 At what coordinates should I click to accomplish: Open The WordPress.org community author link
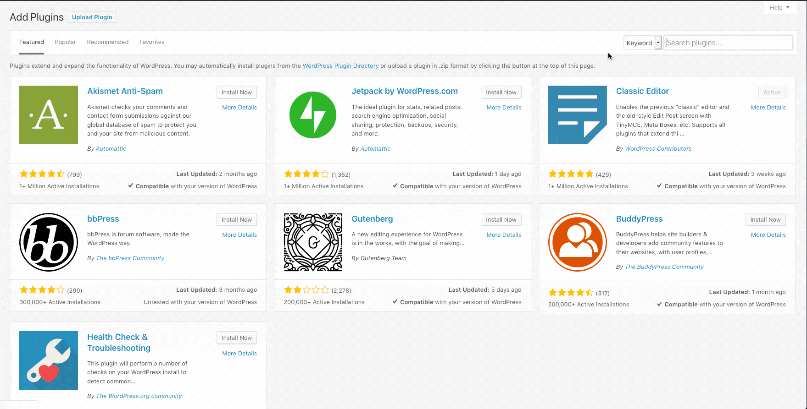139,396
